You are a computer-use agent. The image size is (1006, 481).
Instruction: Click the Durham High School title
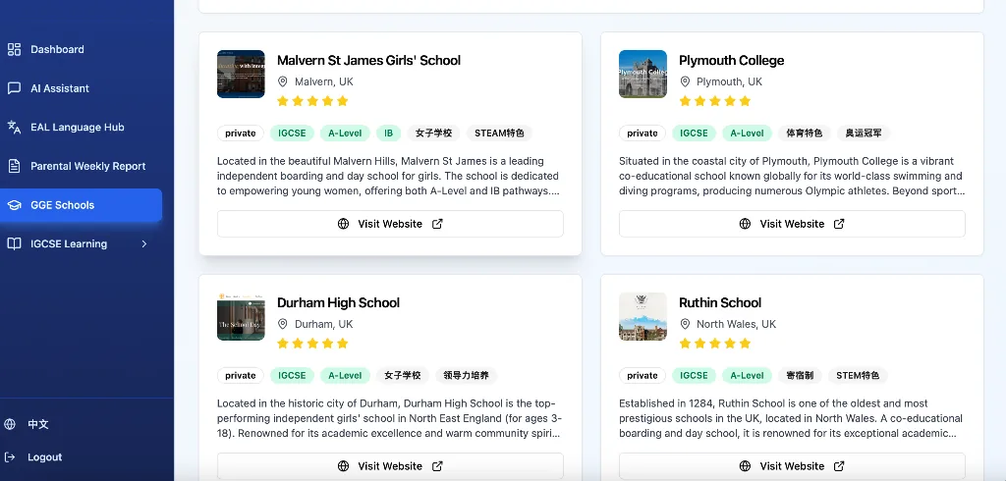[x=338, y=302]
